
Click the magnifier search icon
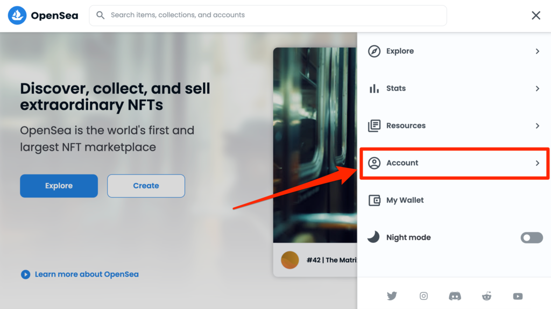(100, 15)
